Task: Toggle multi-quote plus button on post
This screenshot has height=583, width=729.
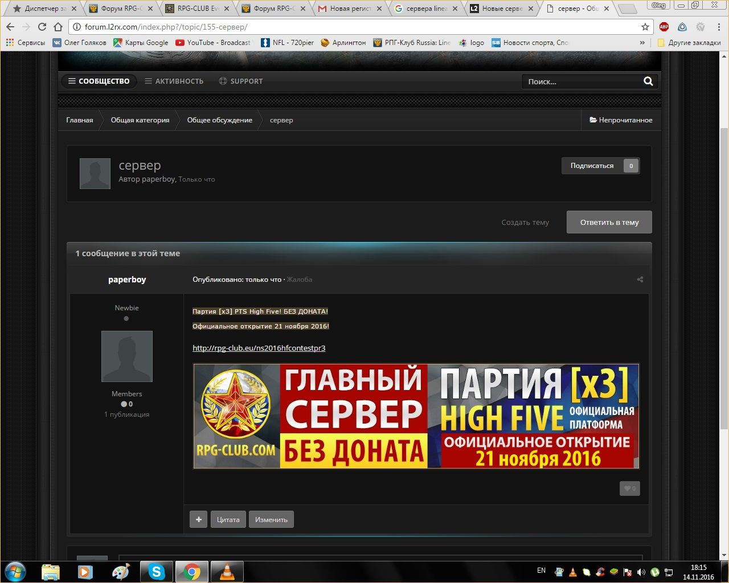Action: [198, 519]
